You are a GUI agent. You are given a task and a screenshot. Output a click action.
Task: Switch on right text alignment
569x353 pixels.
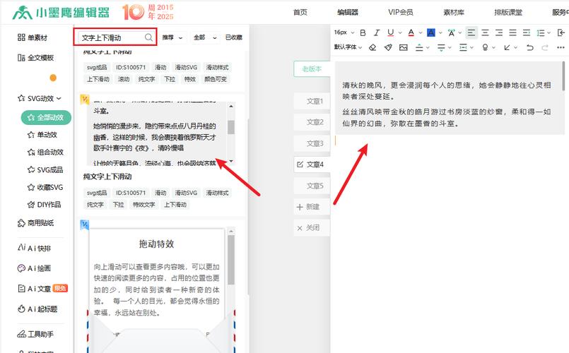[498, 32]
